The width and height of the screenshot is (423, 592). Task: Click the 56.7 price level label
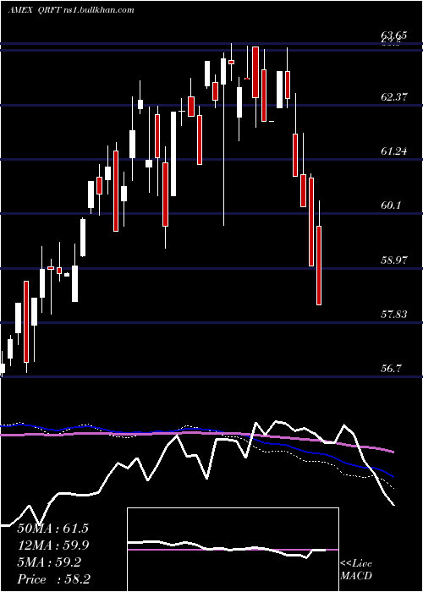391,369
